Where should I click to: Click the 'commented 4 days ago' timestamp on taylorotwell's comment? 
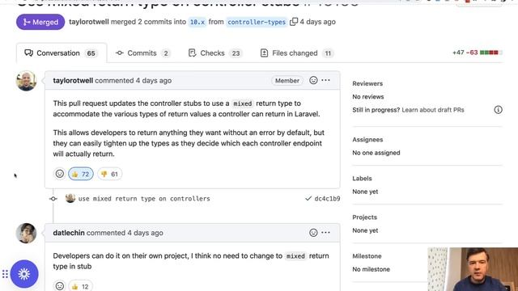point(133,81)
